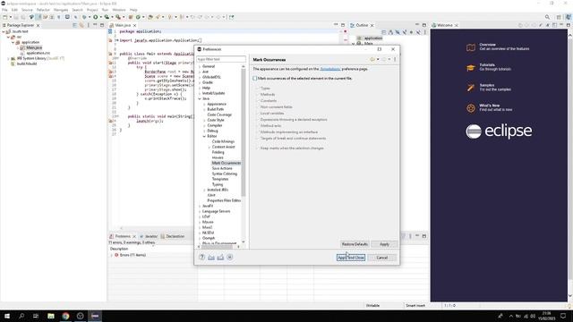Image resolution: width=573 pixels, height=322 pixels.
Task: Click the Run green play icon in the main toolbar
Action: (96, 17)
